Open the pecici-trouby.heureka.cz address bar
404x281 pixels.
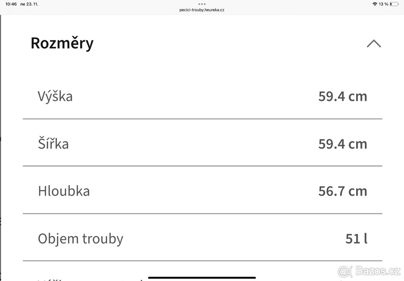pos(202,10)
